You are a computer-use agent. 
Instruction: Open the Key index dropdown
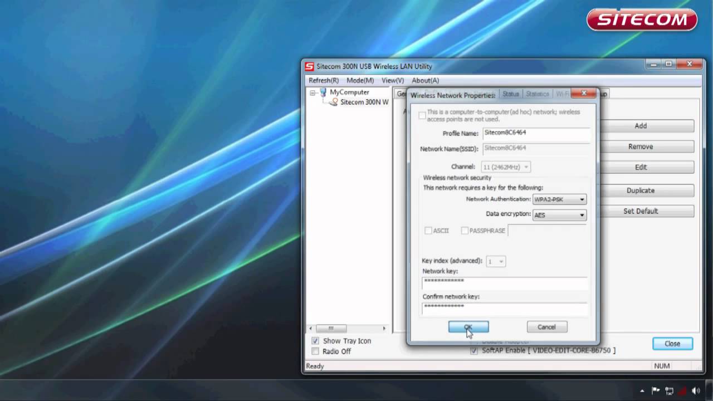coord(496,261)
